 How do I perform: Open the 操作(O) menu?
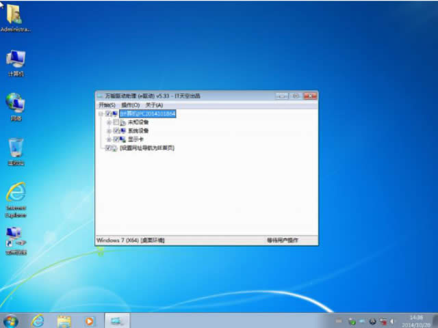coord(130,105)
